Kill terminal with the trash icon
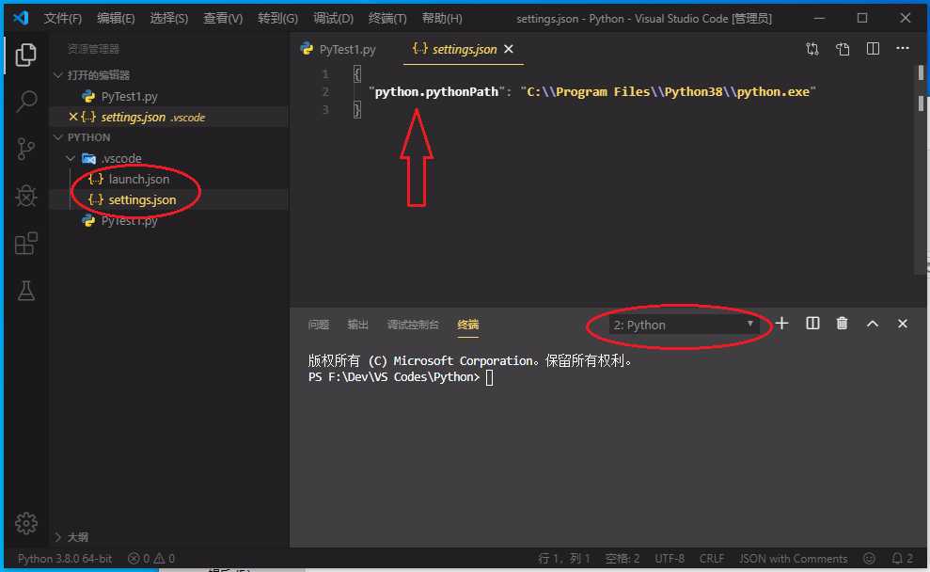Screen dimensions: 930x572 [x=843, y=324]
